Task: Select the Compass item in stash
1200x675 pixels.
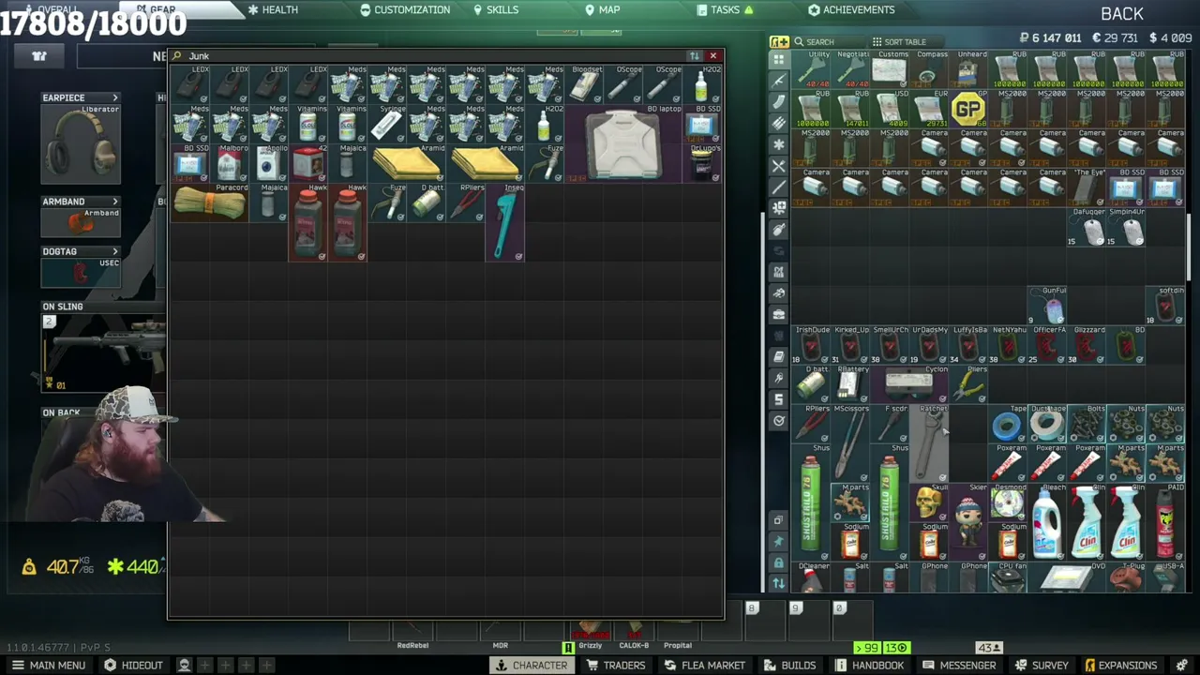Action: (x=928, y=70)
